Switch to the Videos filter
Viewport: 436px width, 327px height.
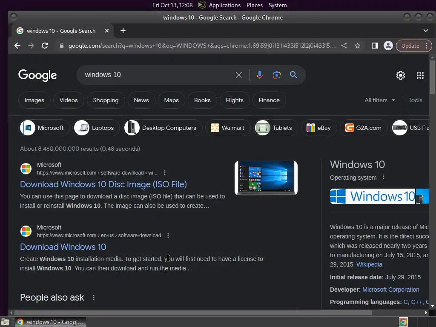69,100
